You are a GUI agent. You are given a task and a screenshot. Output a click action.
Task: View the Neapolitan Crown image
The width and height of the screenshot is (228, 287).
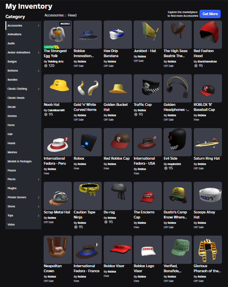point(58,250)
